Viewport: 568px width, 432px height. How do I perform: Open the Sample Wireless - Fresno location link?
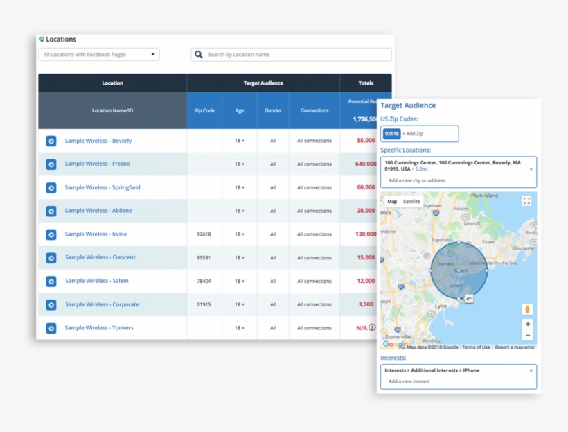click(x=97, y=164)
